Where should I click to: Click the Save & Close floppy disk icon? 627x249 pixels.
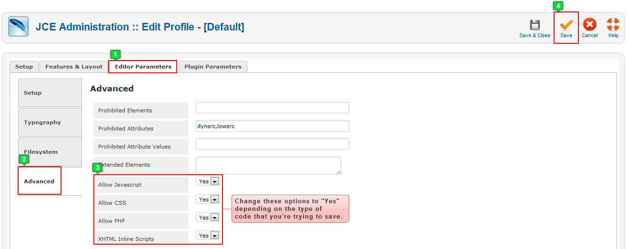pyautogui.click(x=535, y=25)
